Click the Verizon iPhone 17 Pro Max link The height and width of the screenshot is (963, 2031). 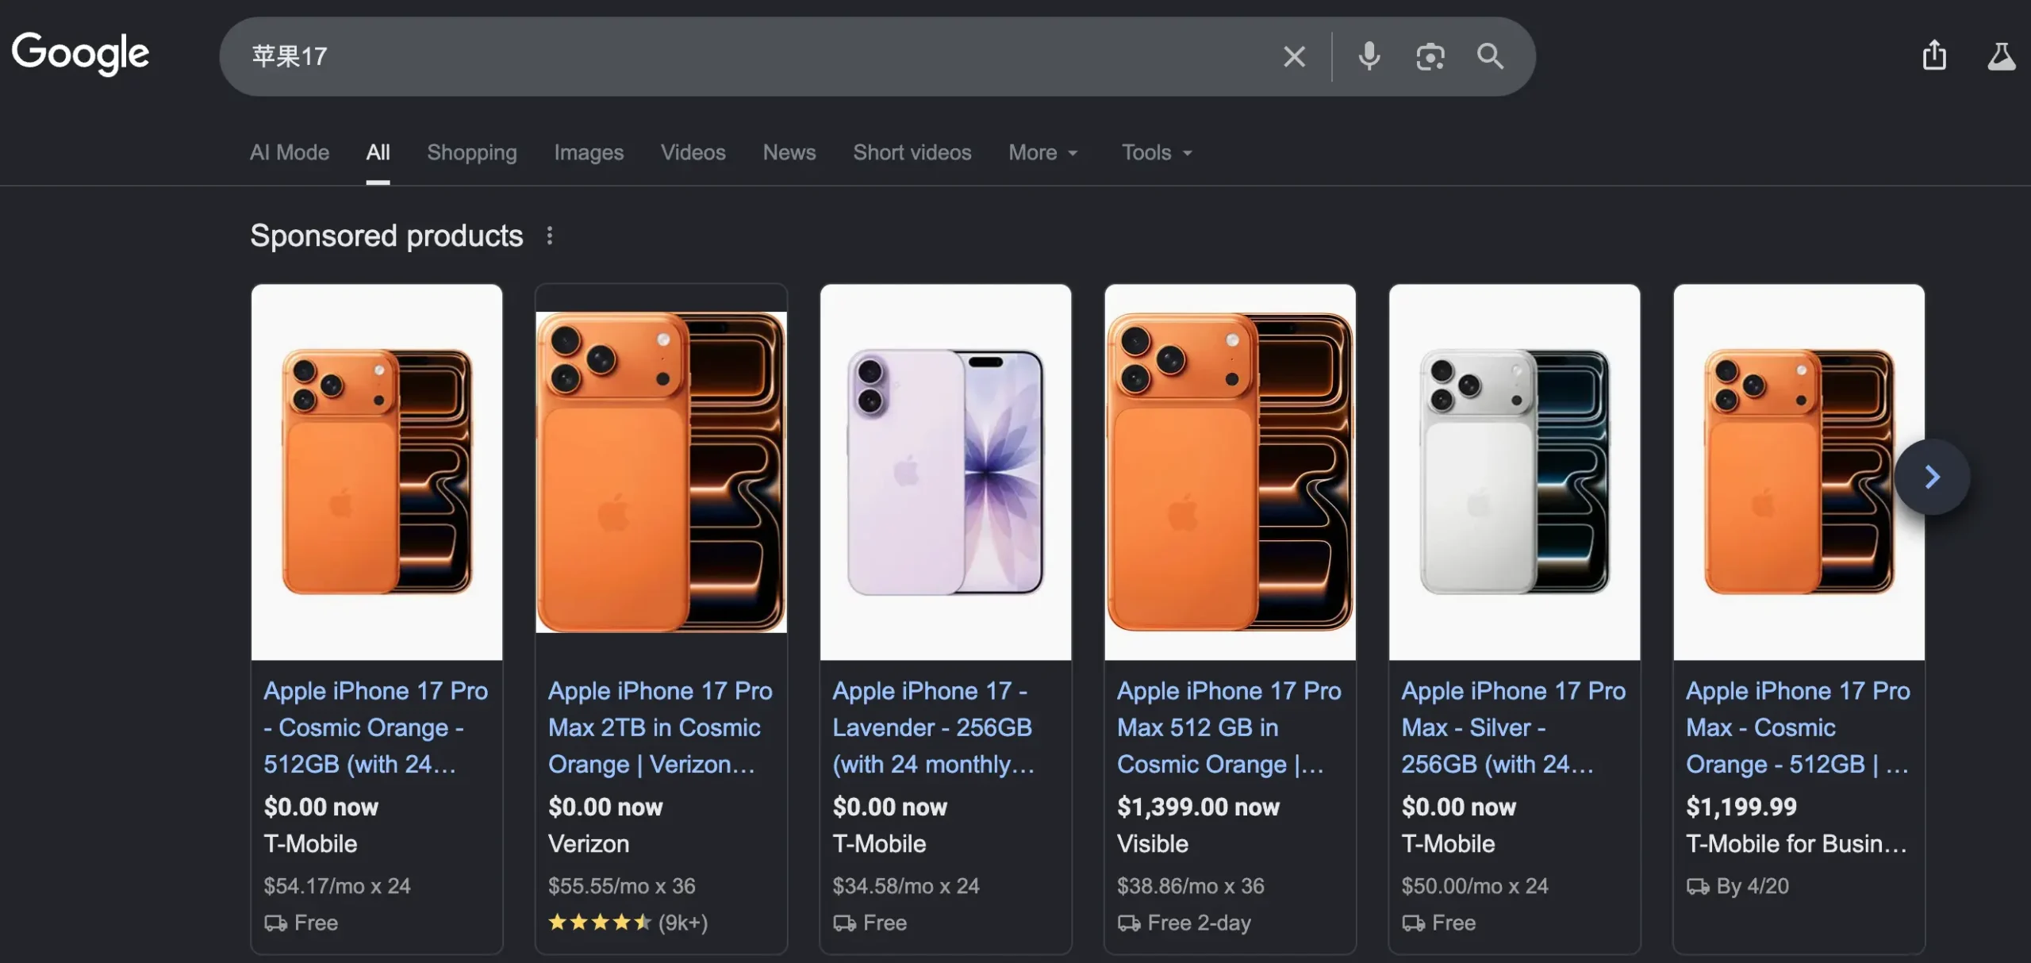tap(660, 727)
